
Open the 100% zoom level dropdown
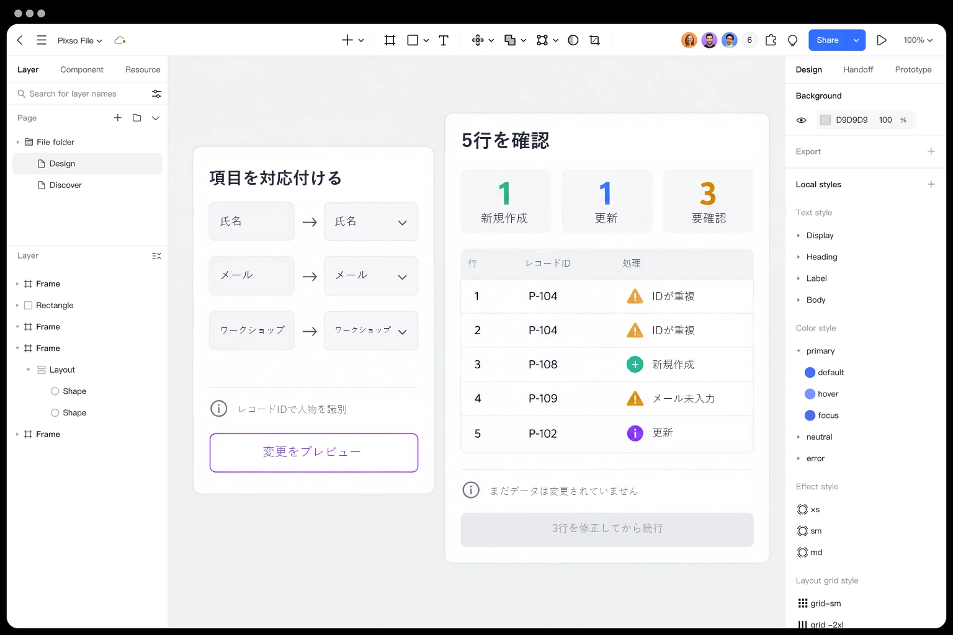918,40
